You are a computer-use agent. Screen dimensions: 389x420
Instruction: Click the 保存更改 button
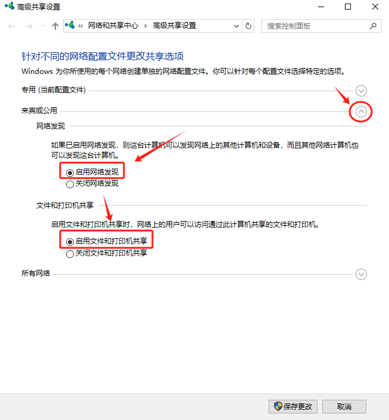(x=293, y=406)
